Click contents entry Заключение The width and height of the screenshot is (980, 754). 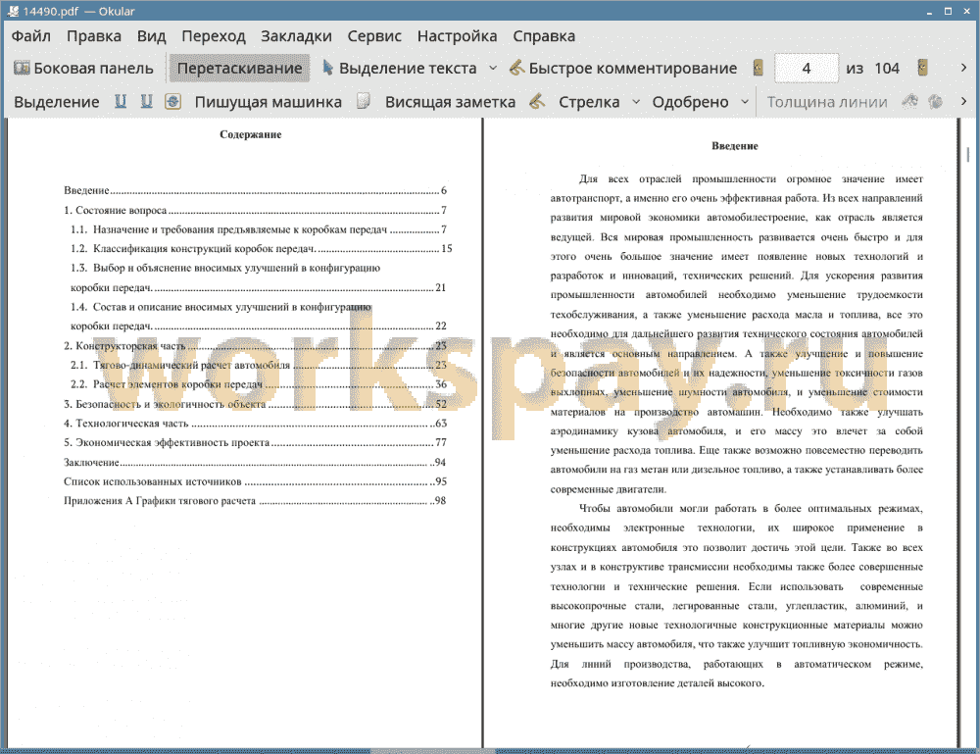click(255, 462)
